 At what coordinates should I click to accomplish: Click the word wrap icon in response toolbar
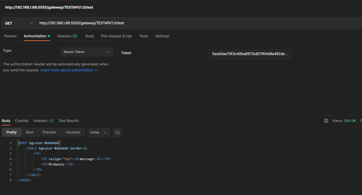coord(118,133)
